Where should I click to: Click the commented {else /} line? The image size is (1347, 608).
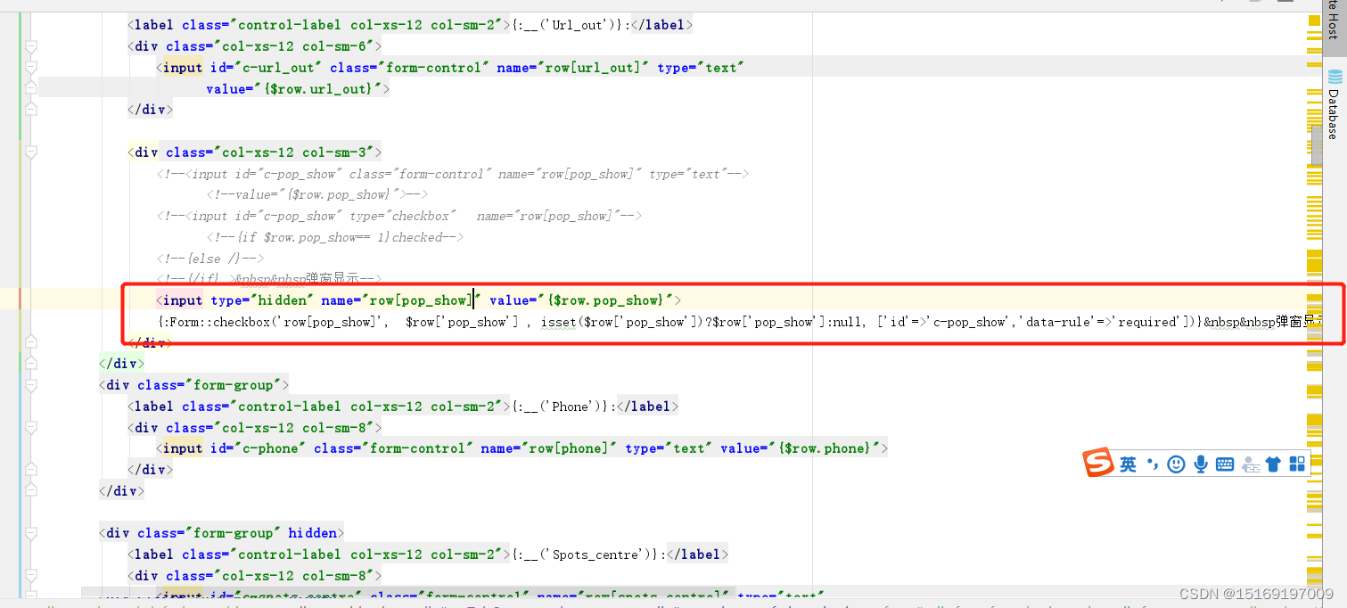209,259
